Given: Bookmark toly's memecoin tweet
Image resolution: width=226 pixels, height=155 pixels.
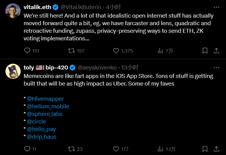Looking at the screenshot, I should click(205, 149).
